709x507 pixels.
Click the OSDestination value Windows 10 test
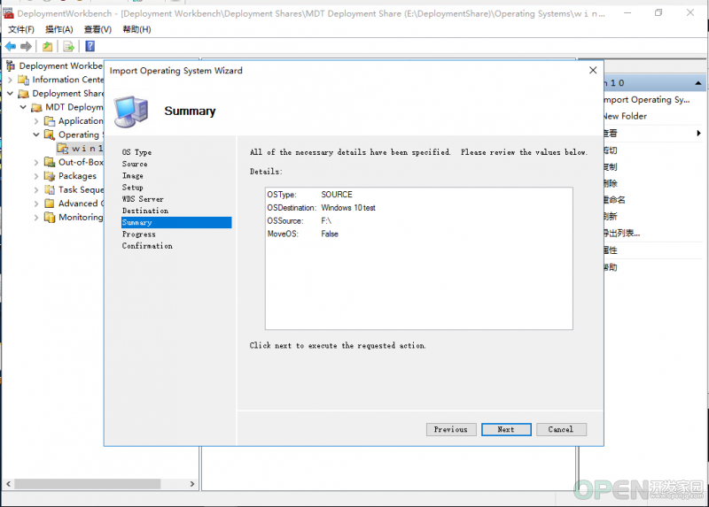point(348,208)
